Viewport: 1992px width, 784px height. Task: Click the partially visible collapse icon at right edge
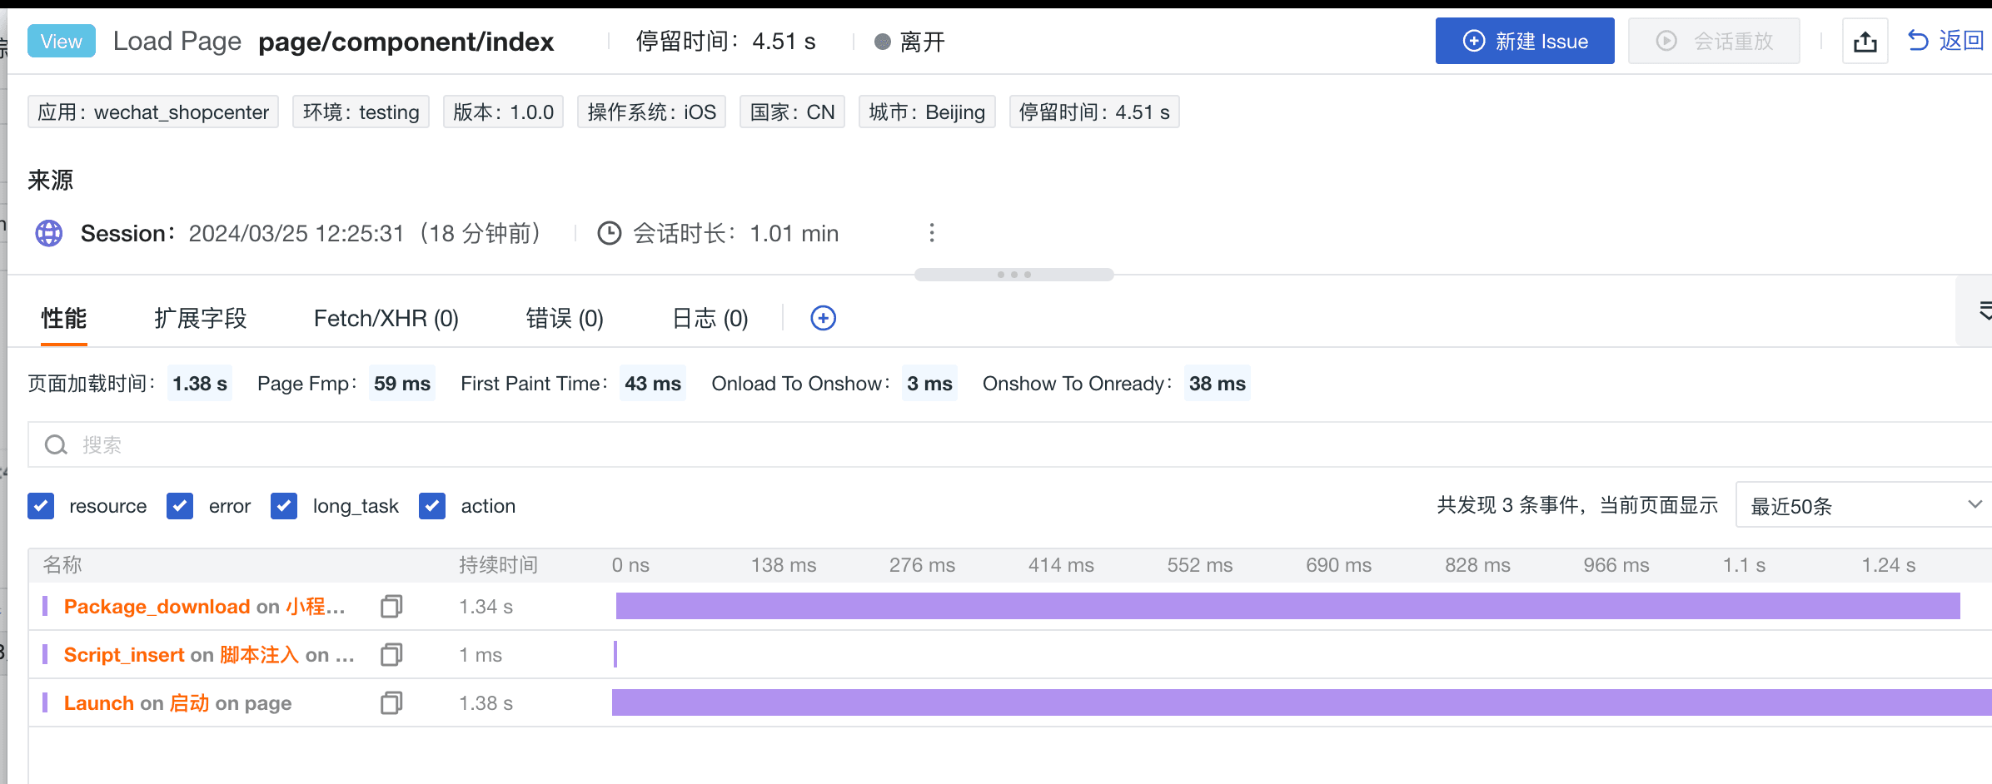click(x=1984, y=311)
